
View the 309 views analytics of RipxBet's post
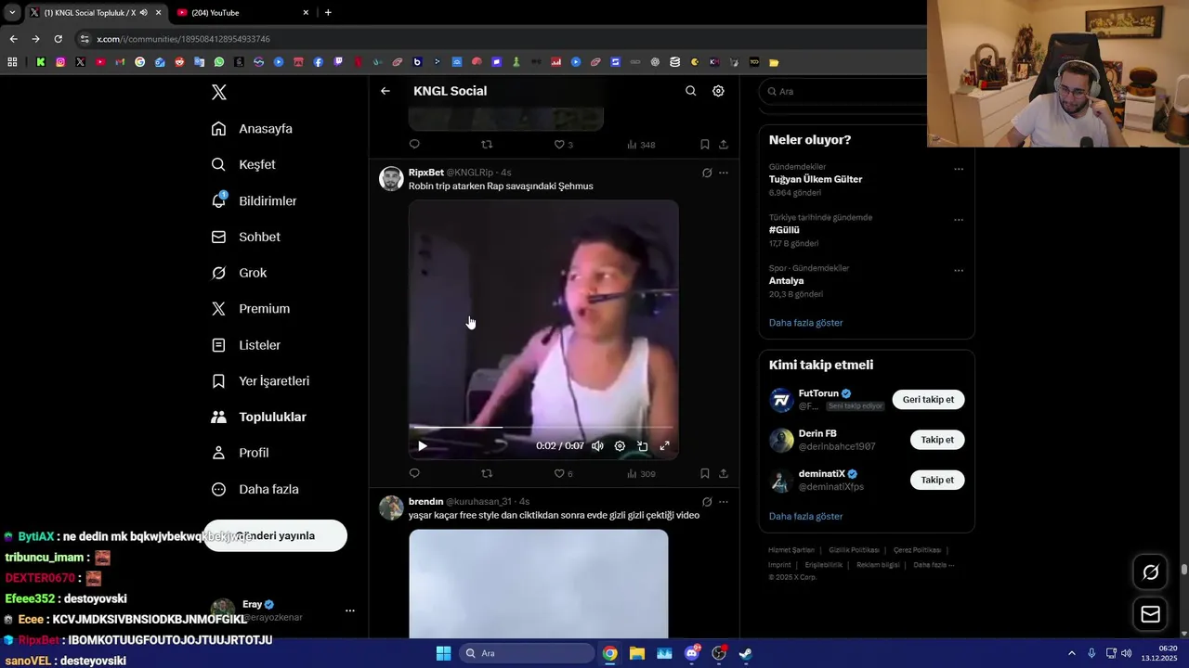click(641, 473)
